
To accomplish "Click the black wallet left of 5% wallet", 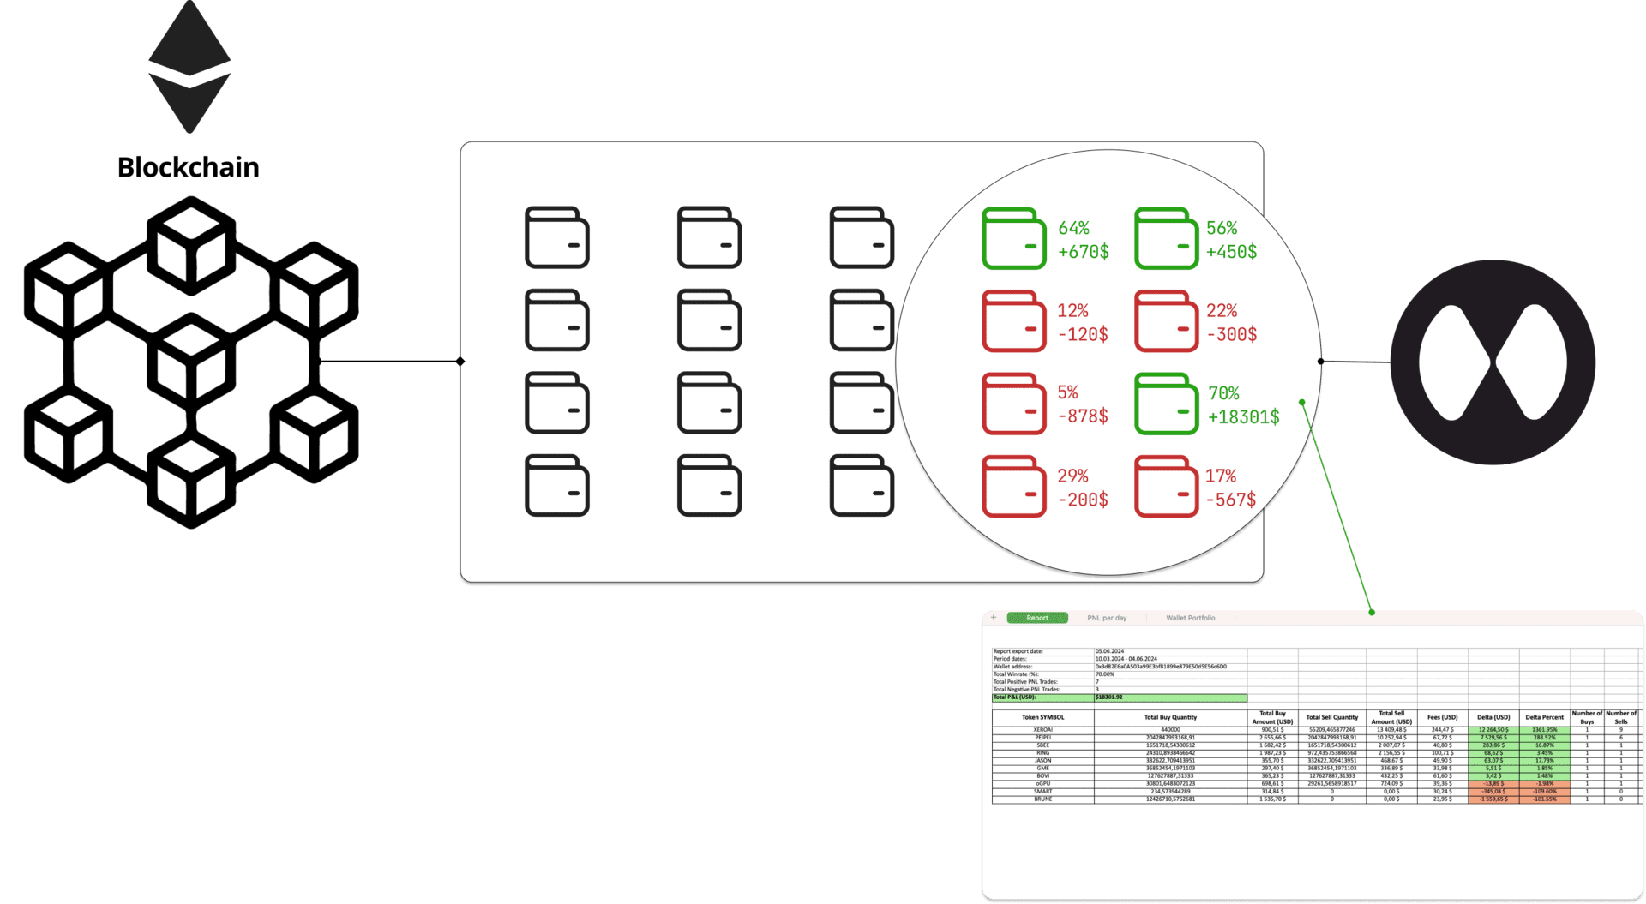I will click(862, 403).
